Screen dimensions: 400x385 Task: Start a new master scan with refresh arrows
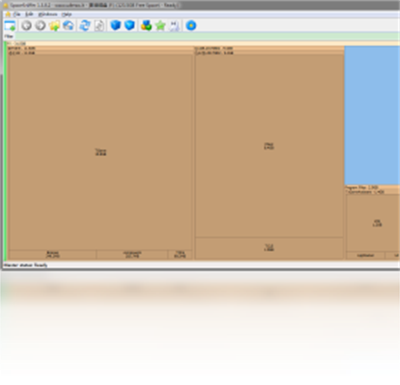85,25
